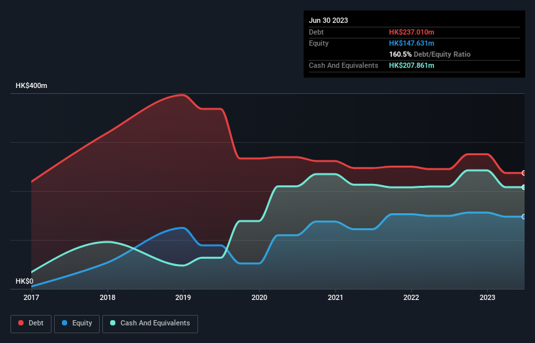Toggle the Equity series legend button
The height and width of the screenshot is (343, 535).
click(77, 323)
